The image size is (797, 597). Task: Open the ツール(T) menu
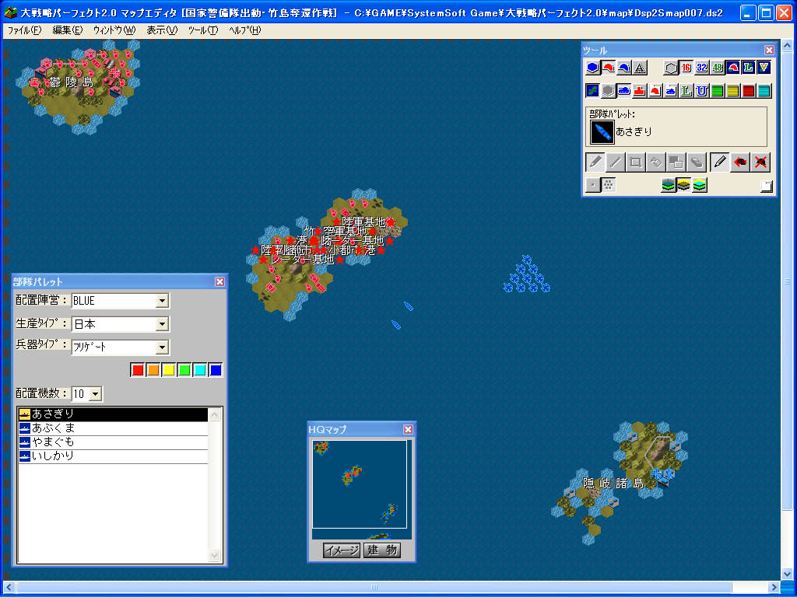point(203,30)
